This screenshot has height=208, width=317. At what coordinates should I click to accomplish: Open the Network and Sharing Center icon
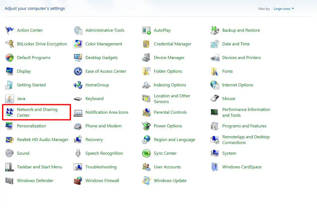click(x=10, y=112)
